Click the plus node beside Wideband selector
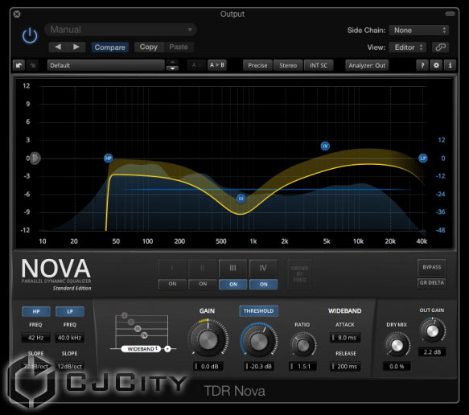469x415 pixels. [x=167, y=348]
